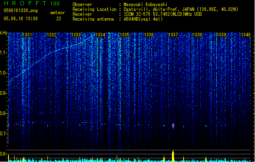Image resolution: width=255 pixels, height=162 pixels.
Task: Click the 1335 time marker
Action: coord(124,35)
